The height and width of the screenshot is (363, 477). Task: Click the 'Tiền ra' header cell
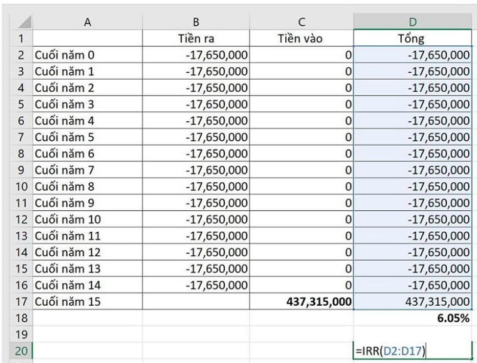click(196, 38)
